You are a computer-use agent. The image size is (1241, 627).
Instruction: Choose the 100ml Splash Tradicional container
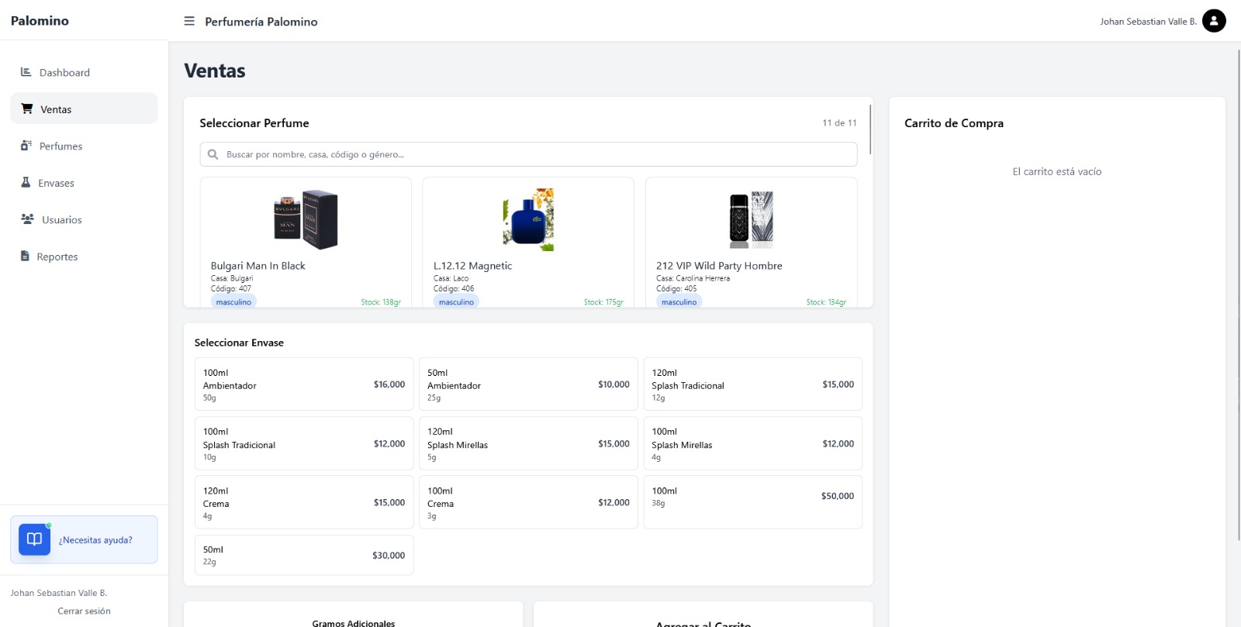(304, 443)
